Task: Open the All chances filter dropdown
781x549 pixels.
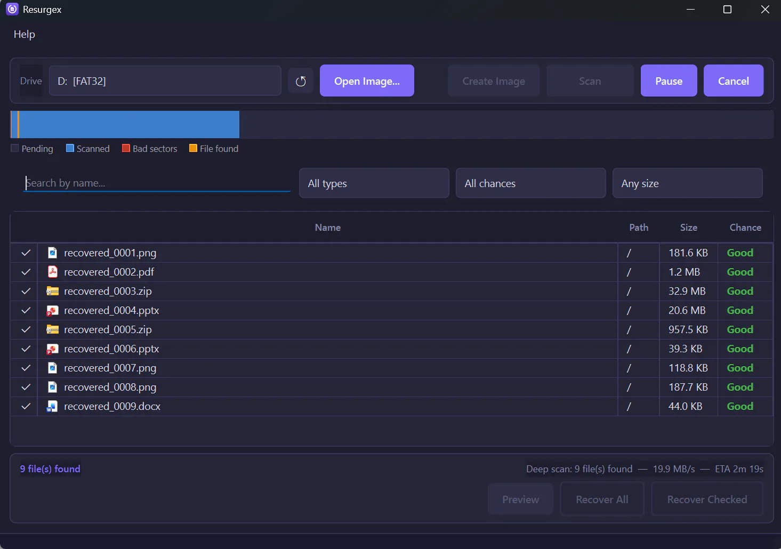Action: 531,183
